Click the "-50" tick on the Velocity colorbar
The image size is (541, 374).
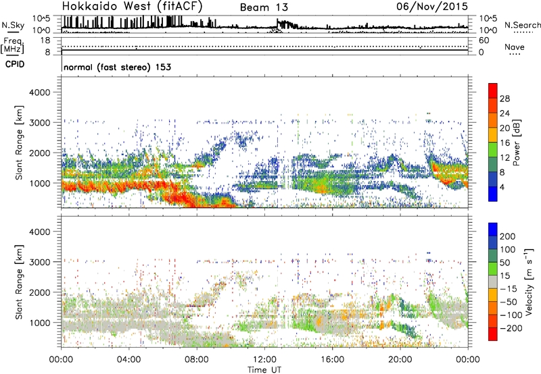coord(509,302)
